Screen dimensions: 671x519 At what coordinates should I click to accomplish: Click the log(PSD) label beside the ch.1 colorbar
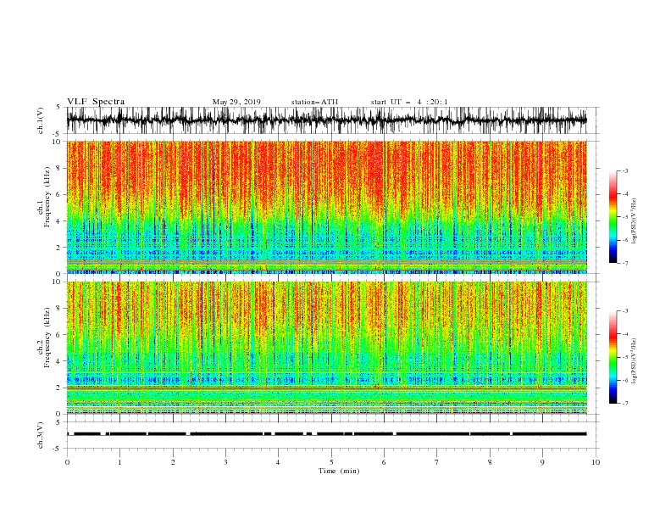[635, 221]
